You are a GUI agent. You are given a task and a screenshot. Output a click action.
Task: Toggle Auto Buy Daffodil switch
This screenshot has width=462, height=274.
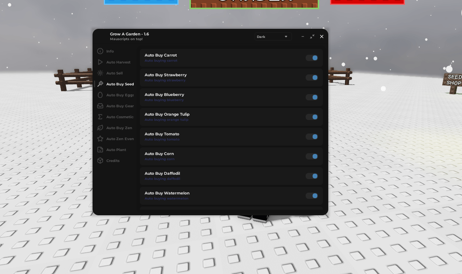pos(312,176)
